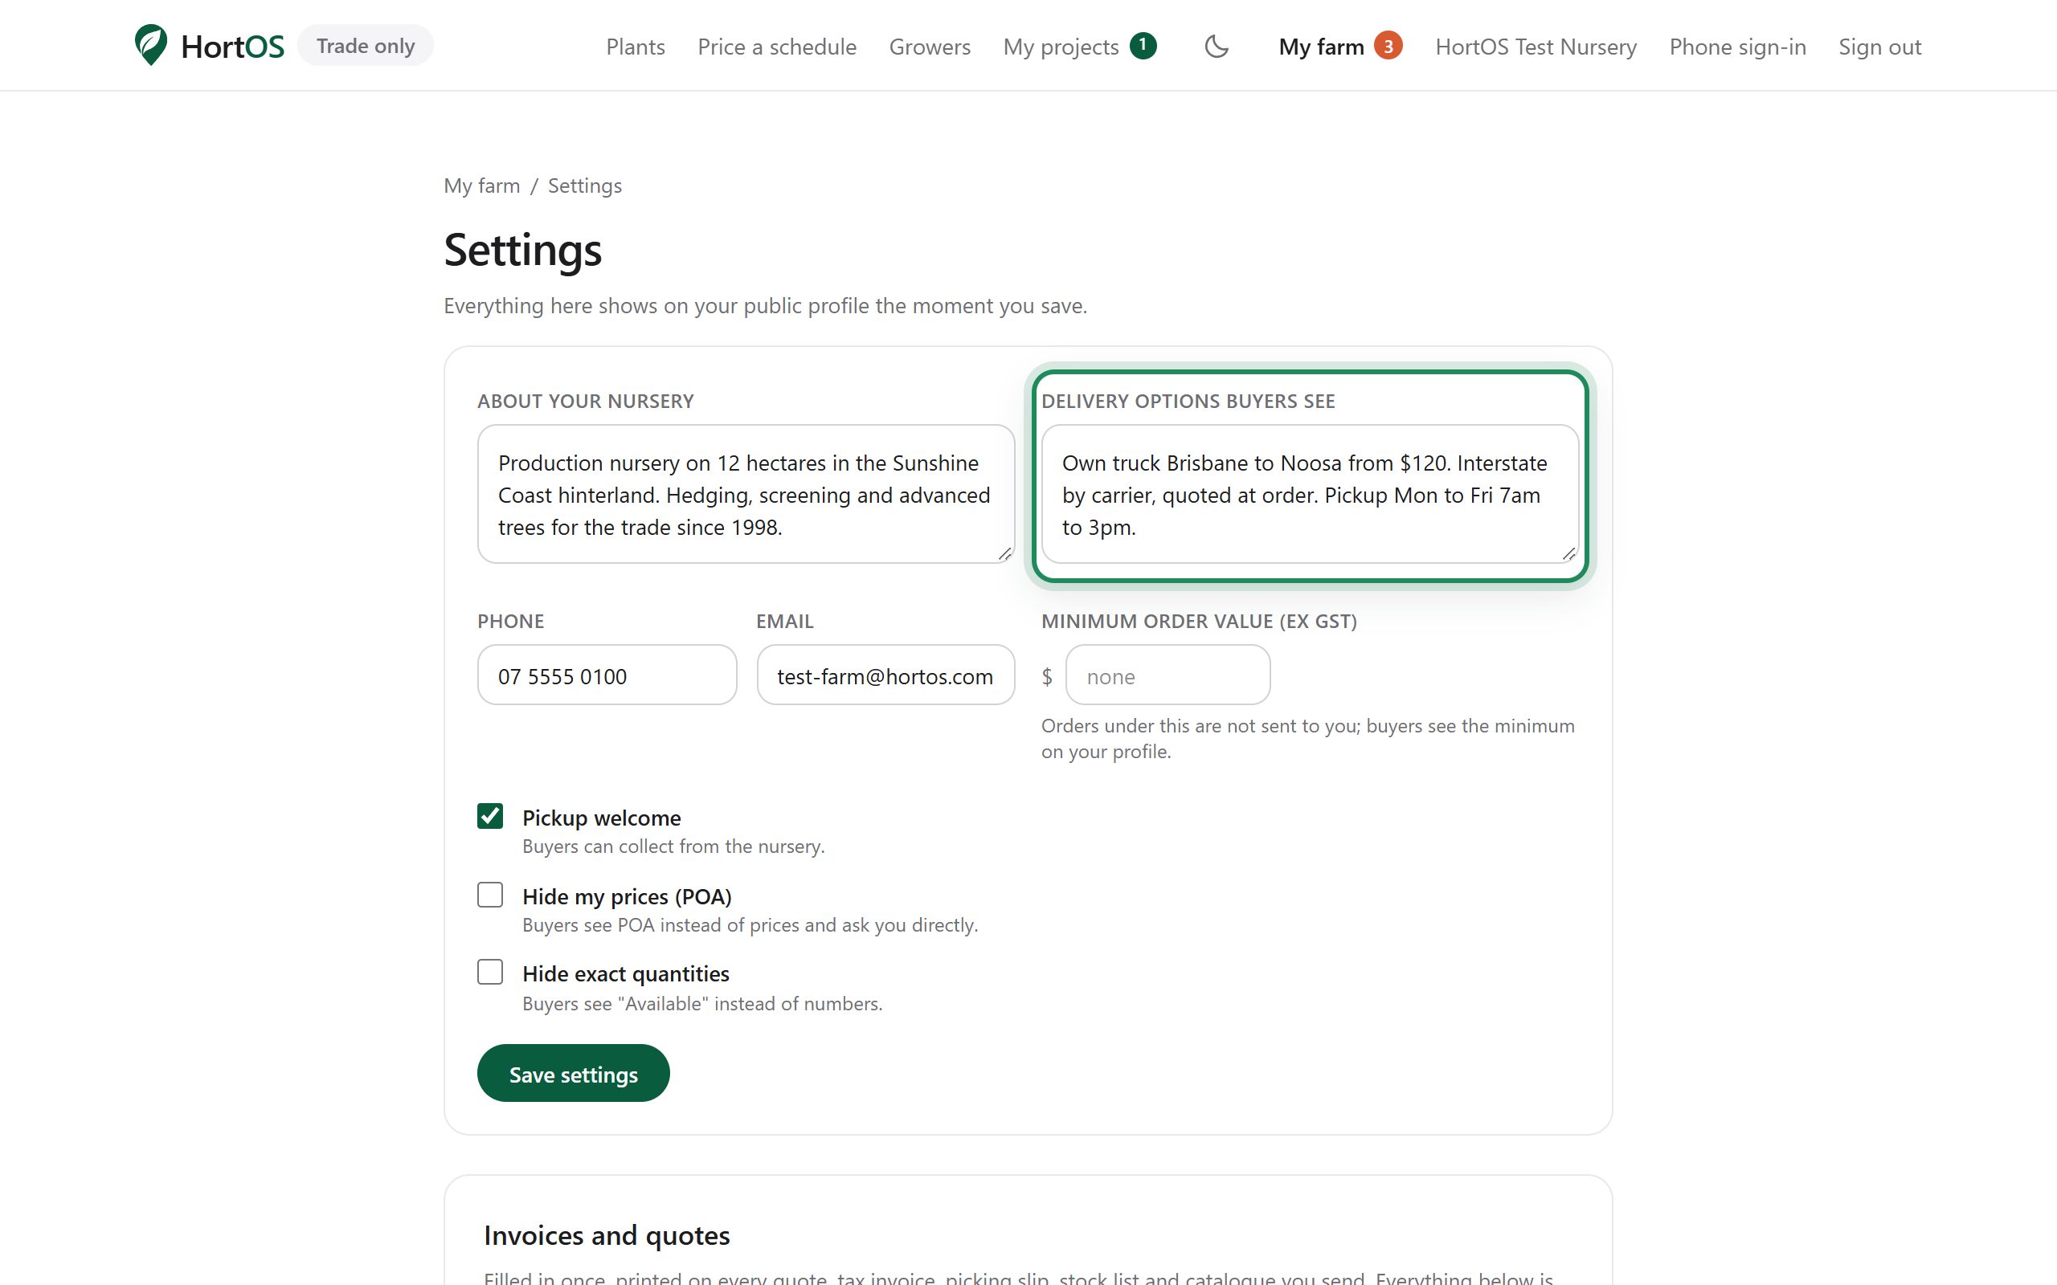
Task: Click the Email input field
Action: point(885,675)
